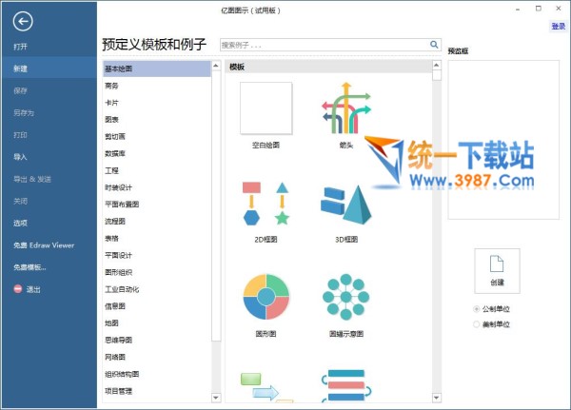Click the 登录 login link
The width and height of the screenshot is (571, 410).
(x=558, y=27)
